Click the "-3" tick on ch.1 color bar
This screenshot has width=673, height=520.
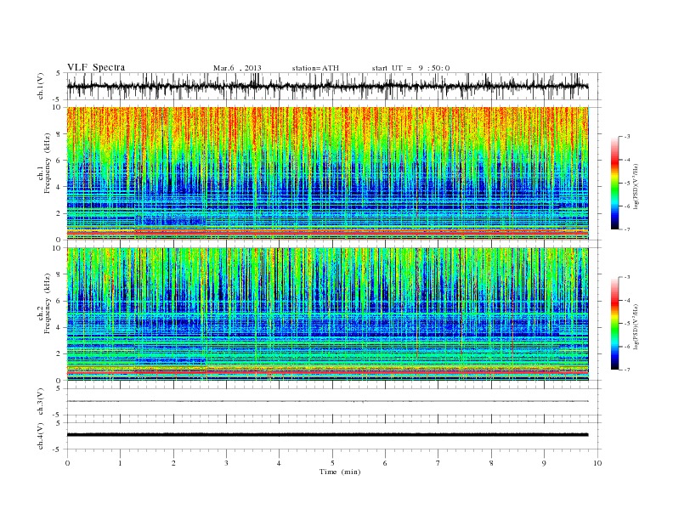click(626, 137)
